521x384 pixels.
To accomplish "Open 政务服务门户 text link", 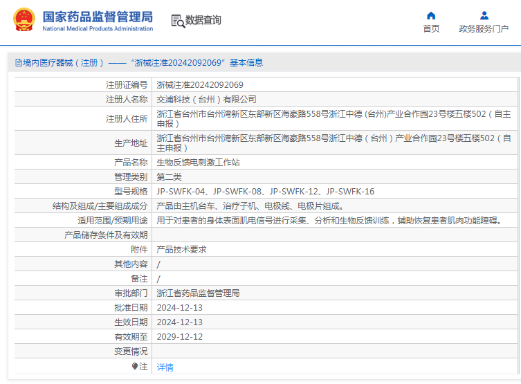I will 484,29.
